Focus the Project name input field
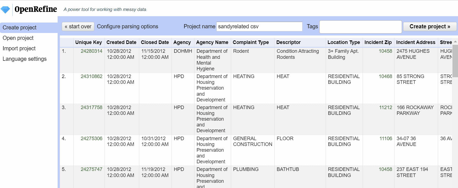Screen dimensions: 458x188 259,26
